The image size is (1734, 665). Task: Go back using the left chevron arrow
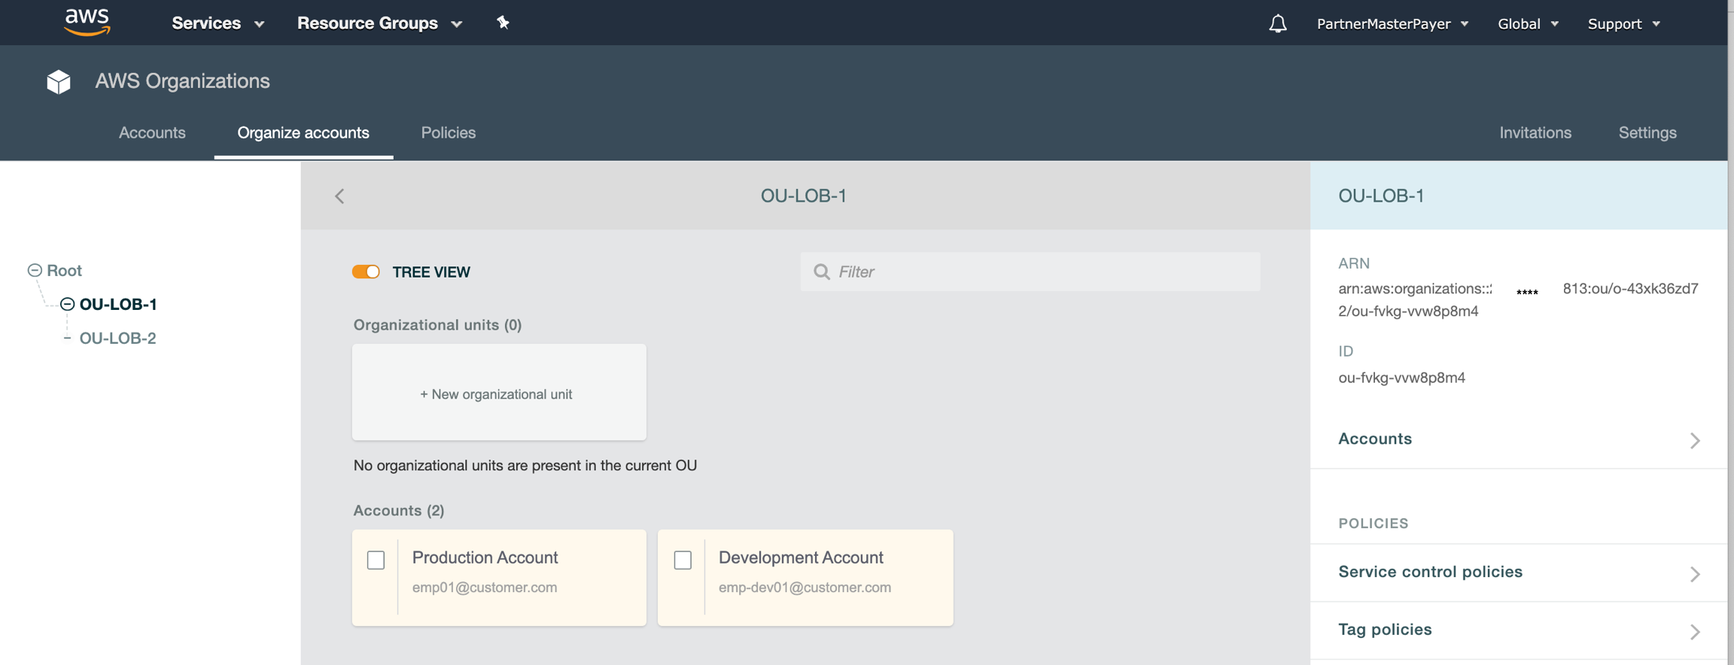click(339, 196)
